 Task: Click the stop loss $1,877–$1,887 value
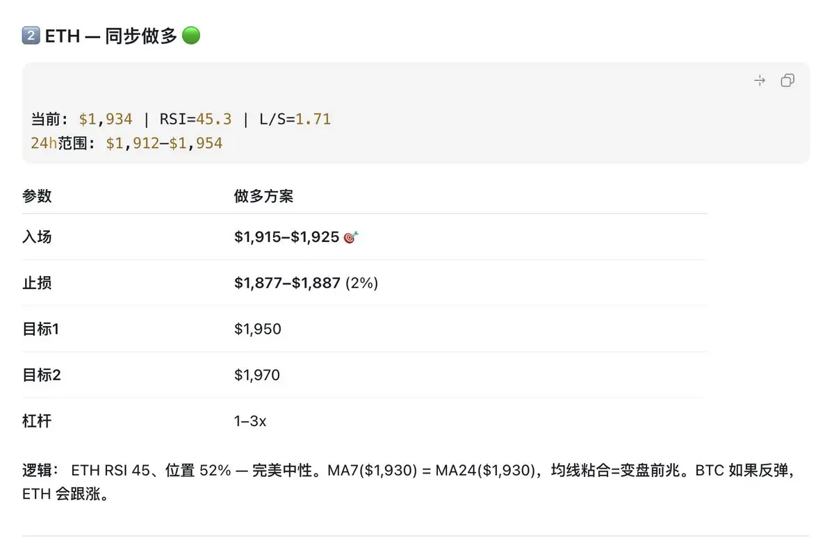click(287, 283)
